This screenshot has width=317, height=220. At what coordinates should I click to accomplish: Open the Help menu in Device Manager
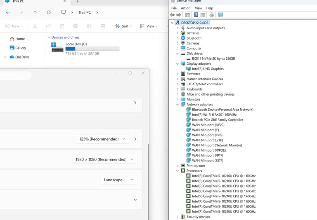(210, 8)
